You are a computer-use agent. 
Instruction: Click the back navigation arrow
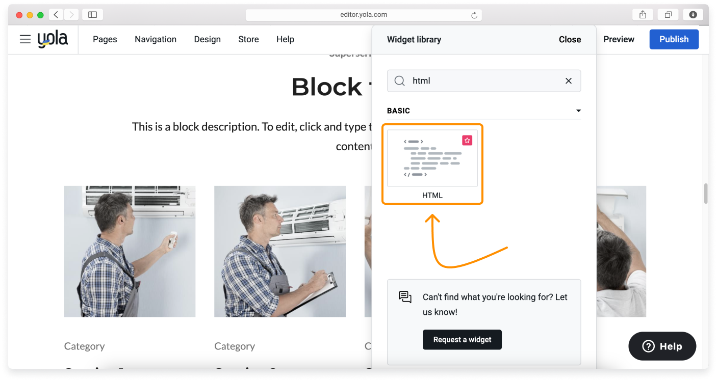pos(56,14)
